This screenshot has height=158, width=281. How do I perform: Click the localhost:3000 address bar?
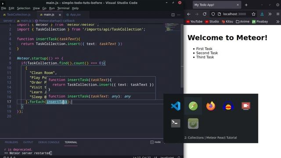[x=235, y=14]
